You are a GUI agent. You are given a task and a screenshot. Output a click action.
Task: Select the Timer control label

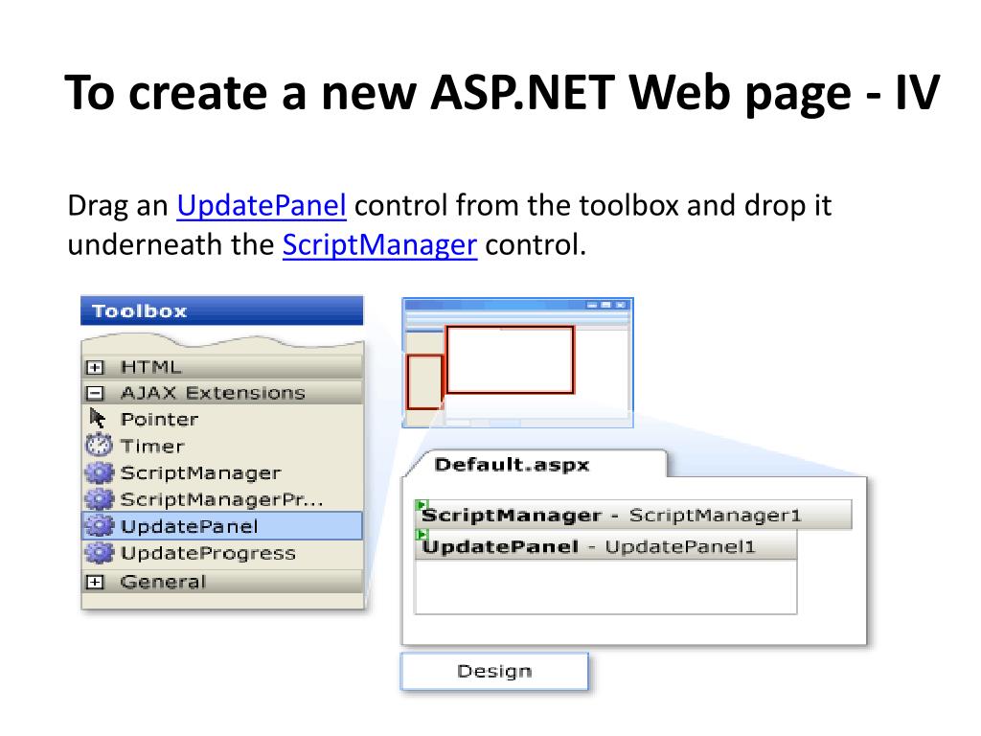[x=152, y=447]
